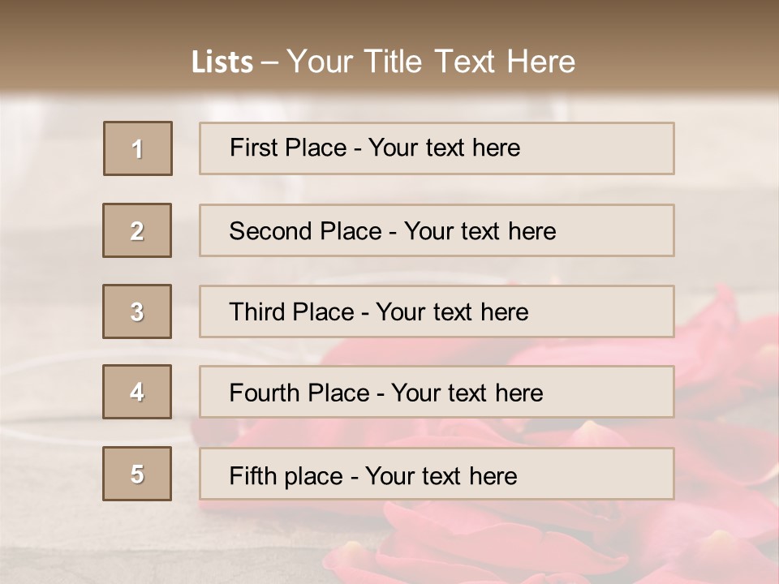Click 'Your text here' in First Place row
The height and width of the screenshot is (584, 779).
pos(444,148)
